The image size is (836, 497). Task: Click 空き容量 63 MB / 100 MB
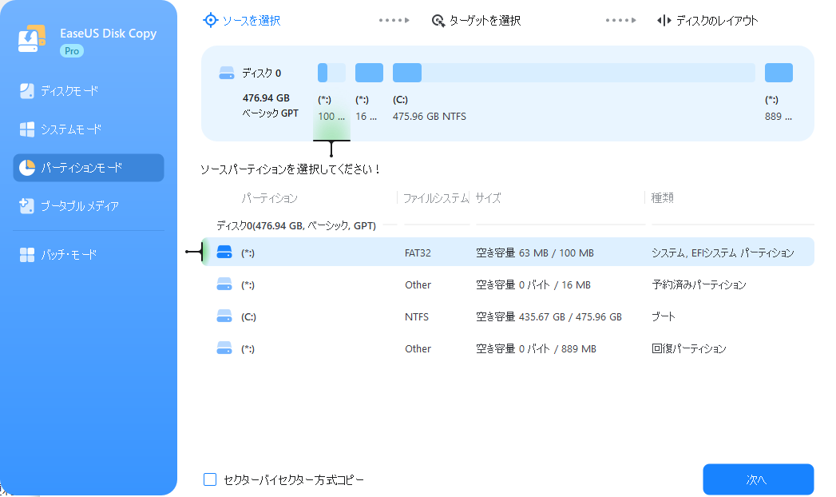point(535,252)
